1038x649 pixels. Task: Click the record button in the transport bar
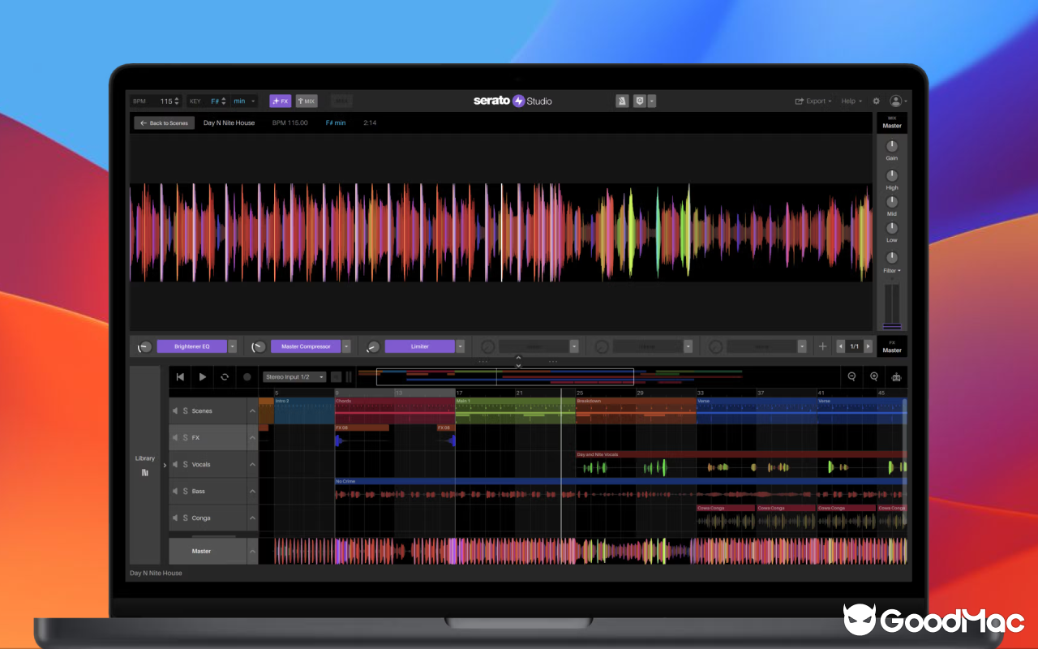(247, 376)
